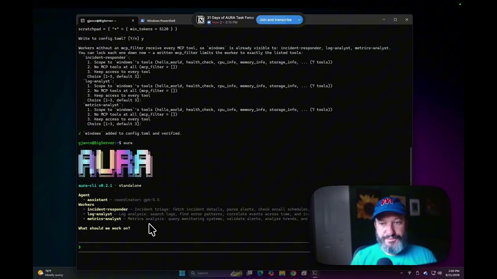The height and width of the screenshot is (279, 497).
Task: Open the gray app icon left of the Terminal icon
Action: tap(304, 273)
